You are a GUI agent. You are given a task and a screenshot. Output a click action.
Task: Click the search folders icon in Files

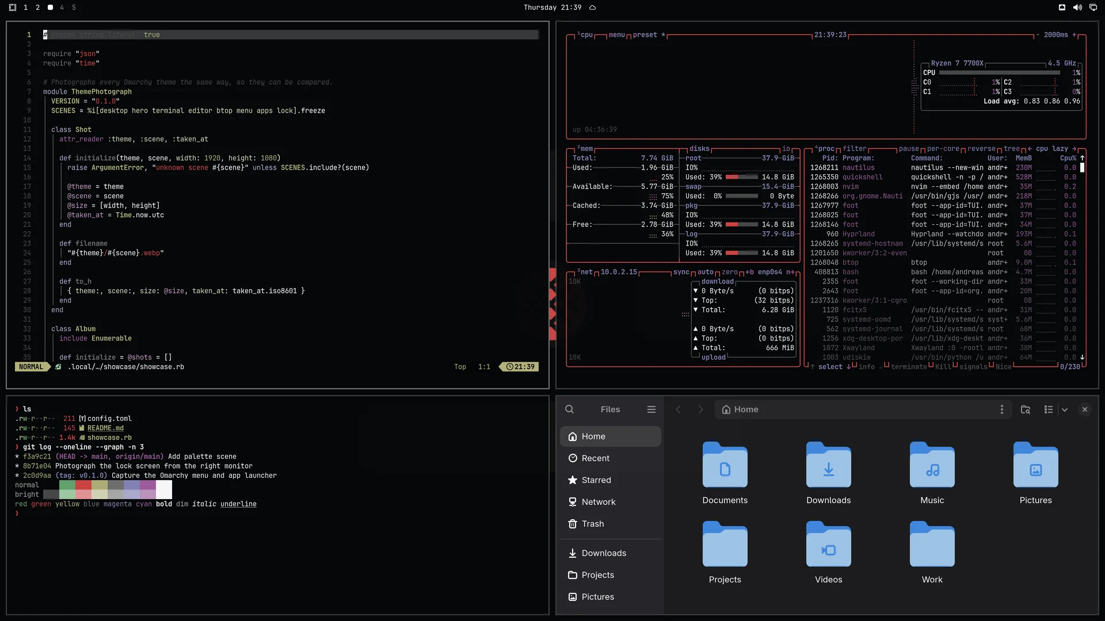1026,409
